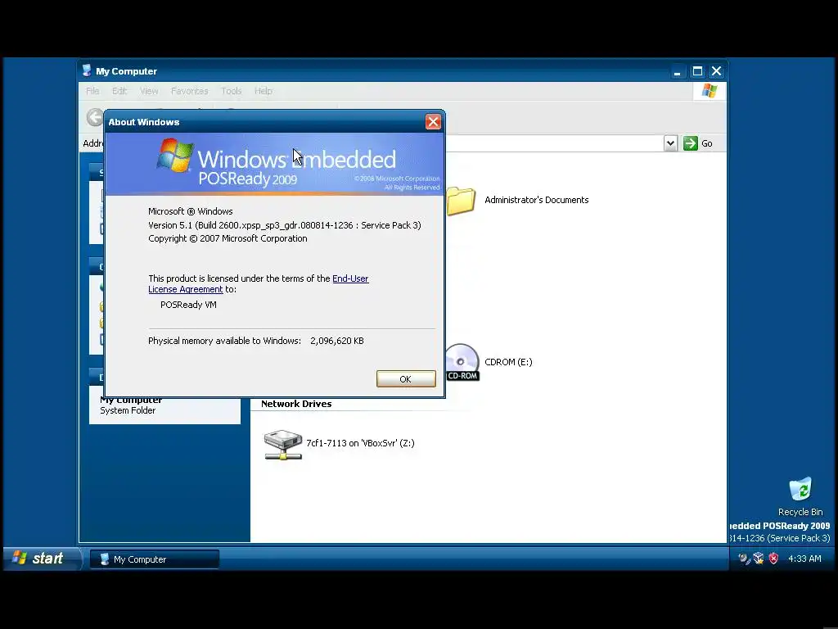Select network drive icon on VBoxSvr (Z:)
Viewport: 838px width, 629px height.
[282, 445]
